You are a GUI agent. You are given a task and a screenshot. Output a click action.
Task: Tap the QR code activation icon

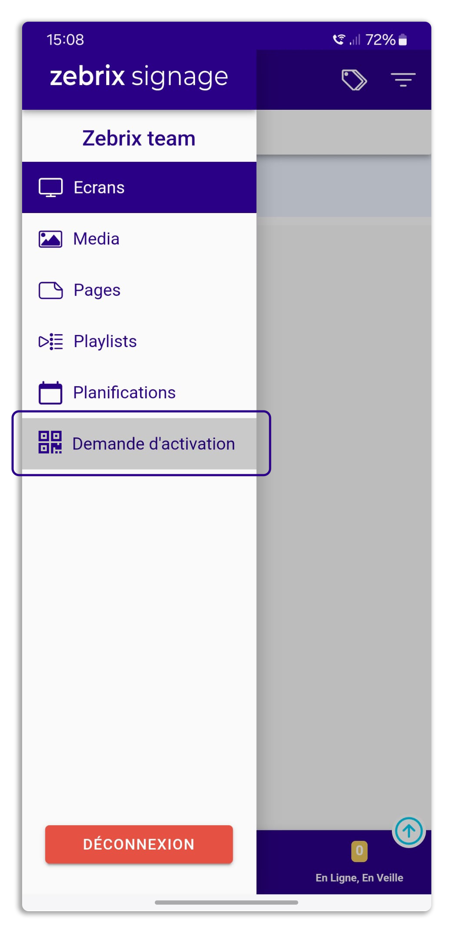pos(50,443)
